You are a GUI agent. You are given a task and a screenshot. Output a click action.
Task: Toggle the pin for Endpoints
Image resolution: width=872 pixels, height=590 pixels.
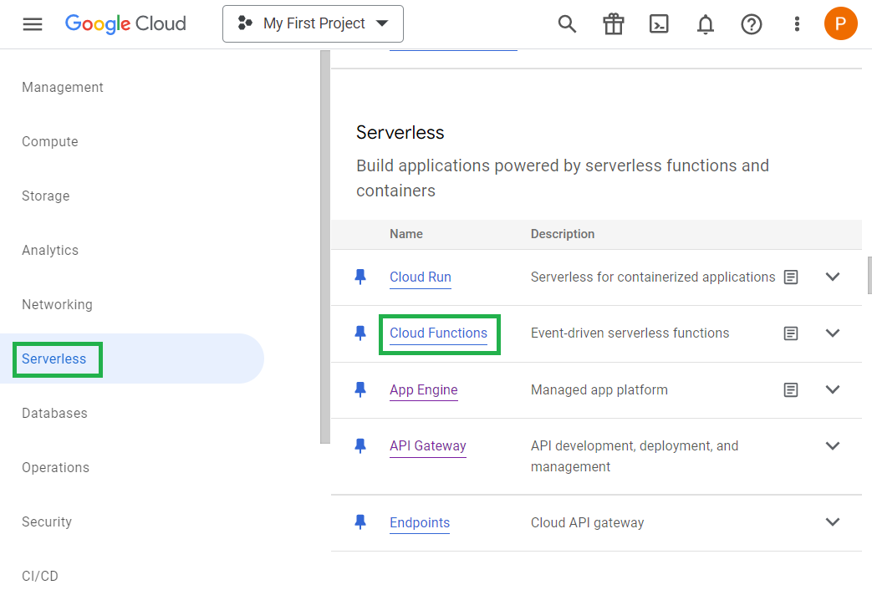pos(360,521)
